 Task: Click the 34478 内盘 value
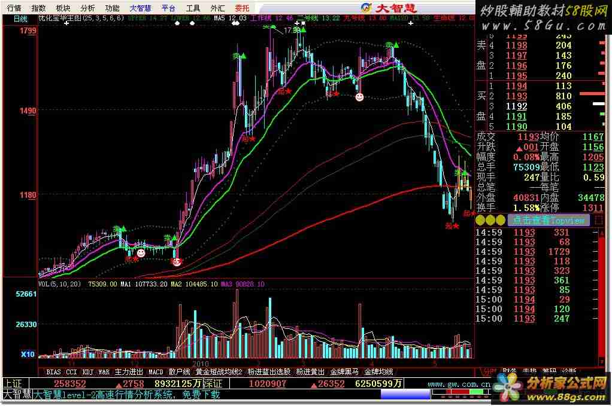(x=591, y=197)
